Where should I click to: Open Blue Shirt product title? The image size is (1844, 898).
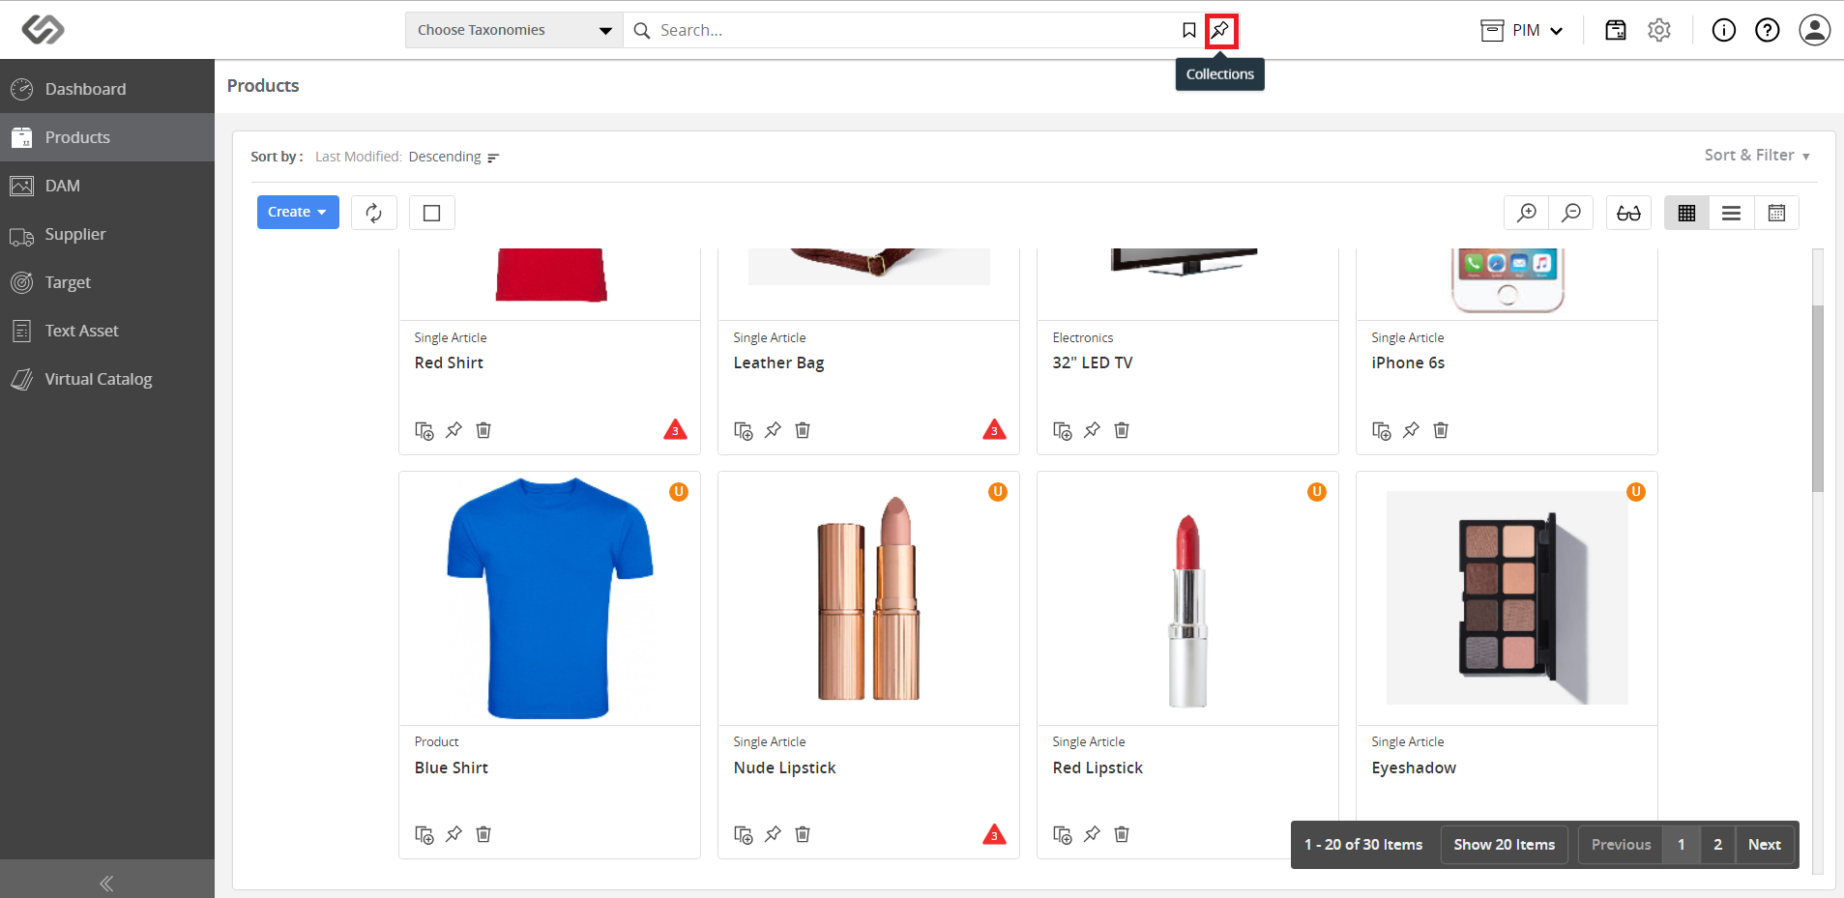point(452,768)
